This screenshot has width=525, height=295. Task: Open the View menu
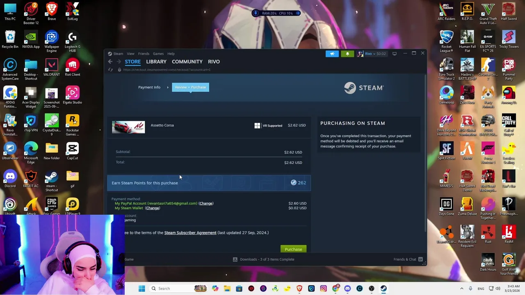(x=130, y=54)
